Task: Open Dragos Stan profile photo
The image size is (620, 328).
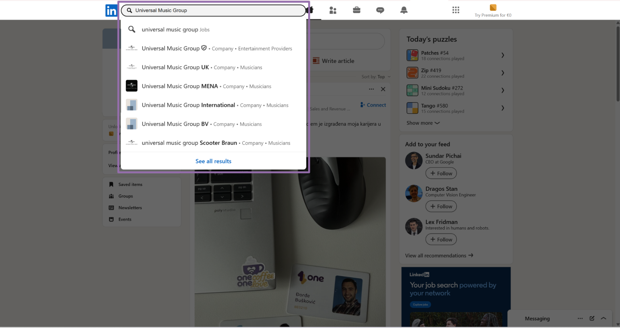Action: pos(414,193)
